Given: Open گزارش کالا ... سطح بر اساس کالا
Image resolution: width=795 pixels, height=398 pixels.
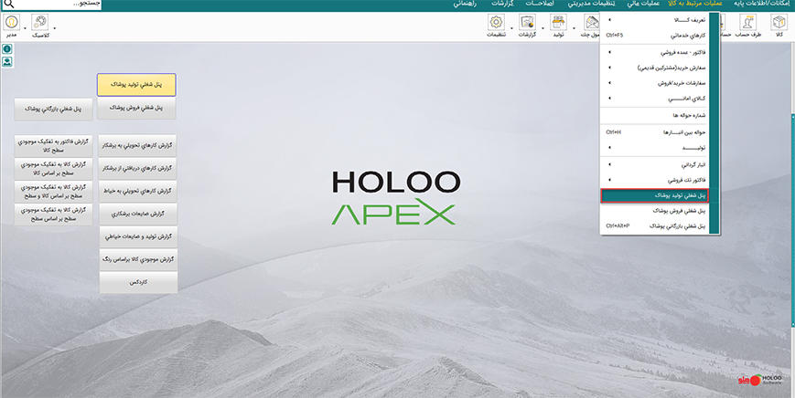Looking at the screenshot, I should [x=53, y=169].
